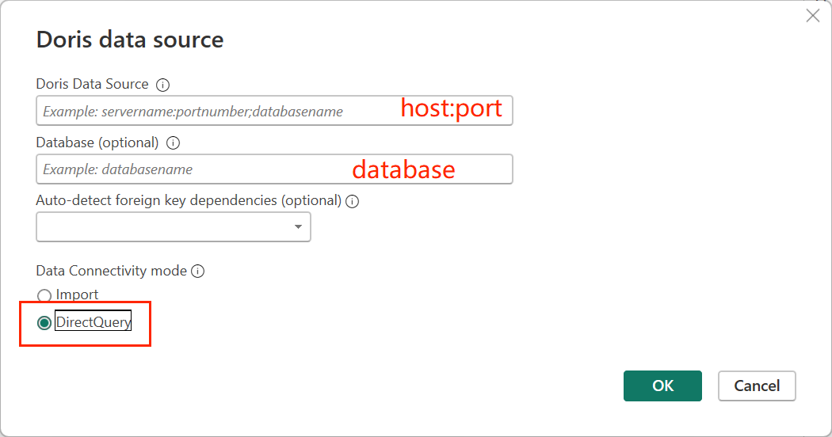Click the "Data Connectivity mode" section label
This screenshot has width=832, height=437.
111,271
